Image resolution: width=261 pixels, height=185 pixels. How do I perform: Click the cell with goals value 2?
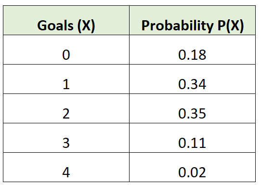[x=66, y=108]
